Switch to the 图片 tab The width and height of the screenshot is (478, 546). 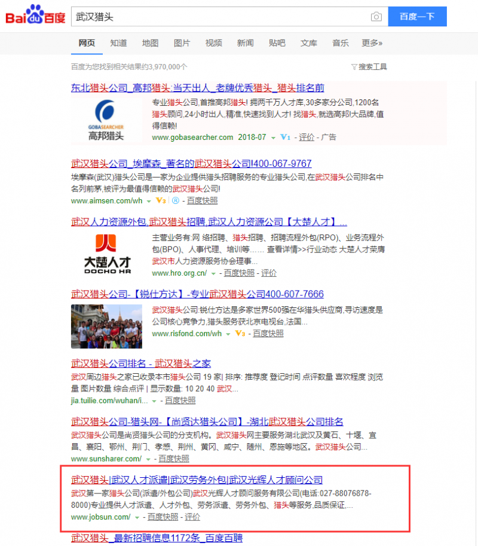[x=182, y=43]
